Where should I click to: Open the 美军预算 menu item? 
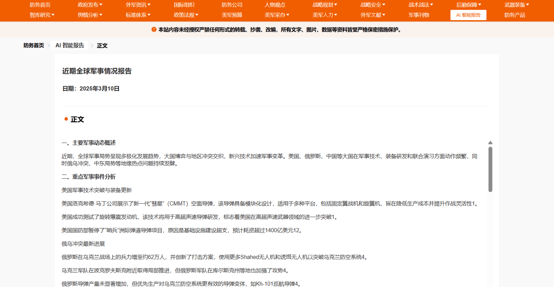coord(232,15)
